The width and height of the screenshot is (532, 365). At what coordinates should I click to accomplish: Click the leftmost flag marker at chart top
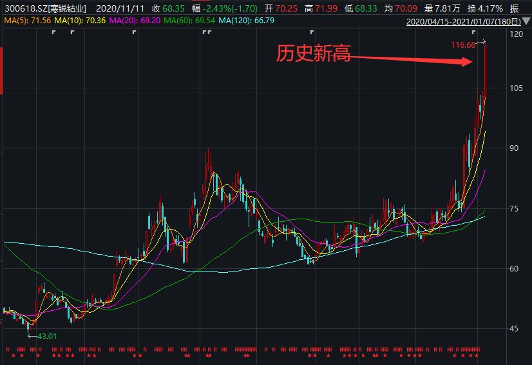pos(54,32)
